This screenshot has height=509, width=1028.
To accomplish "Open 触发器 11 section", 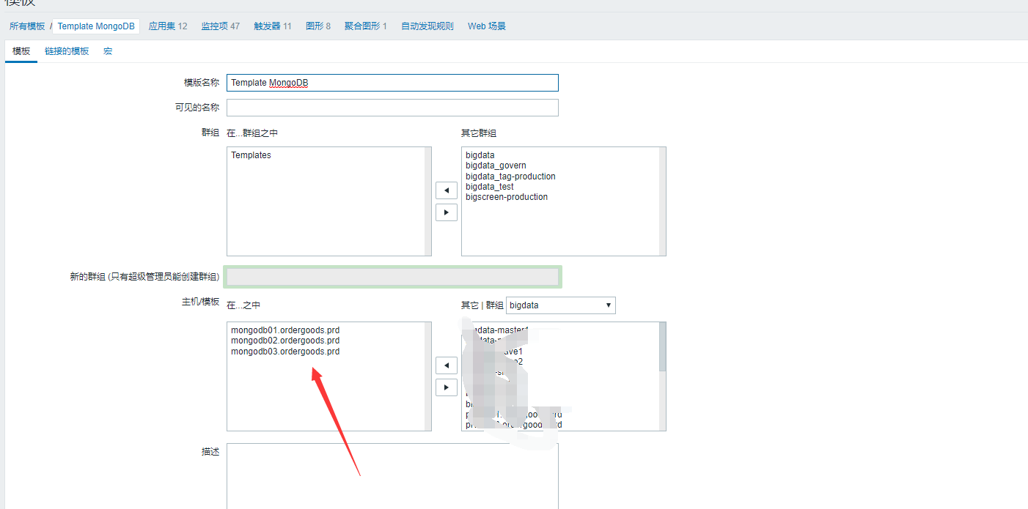I will [x=273, y=26].
